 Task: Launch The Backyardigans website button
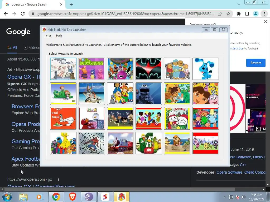(91, 69)
